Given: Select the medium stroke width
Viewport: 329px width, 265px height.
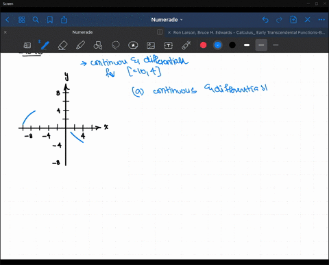Looking at the screenshot, I should (261, 45).
